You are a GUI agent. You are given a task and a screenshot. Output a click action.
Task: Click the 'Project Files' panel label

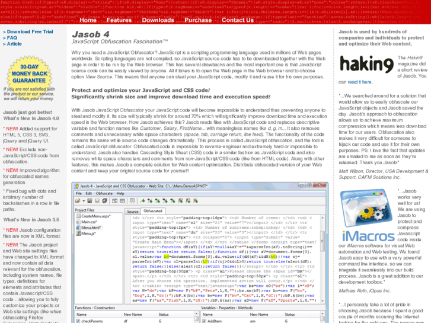coord(85,210)
